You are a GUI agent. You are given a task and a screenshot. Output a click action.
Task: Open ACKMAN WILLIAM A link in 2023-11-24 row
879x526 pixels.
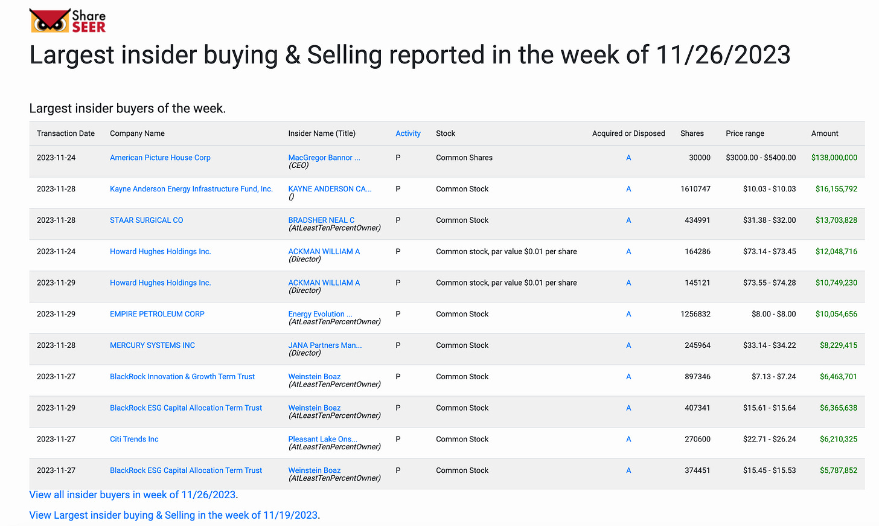tap(324, 251)
